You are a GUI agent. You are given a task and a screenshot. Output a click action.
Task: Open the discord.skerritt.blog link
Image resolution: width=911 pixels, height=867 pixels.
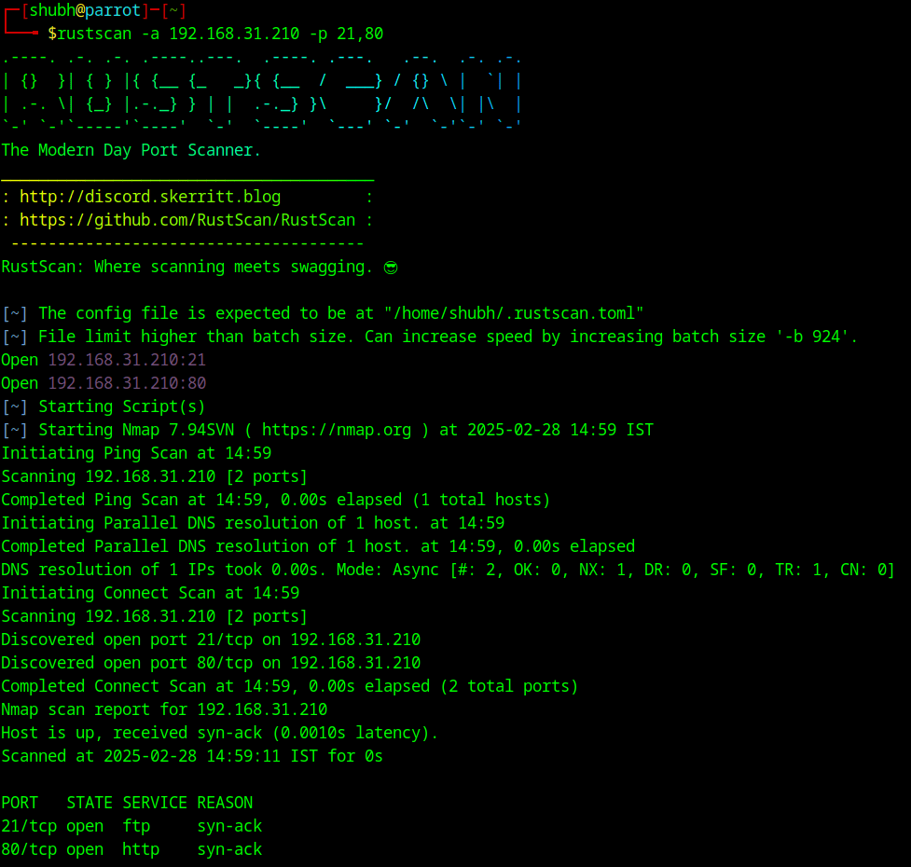click(x=150, y=197)
